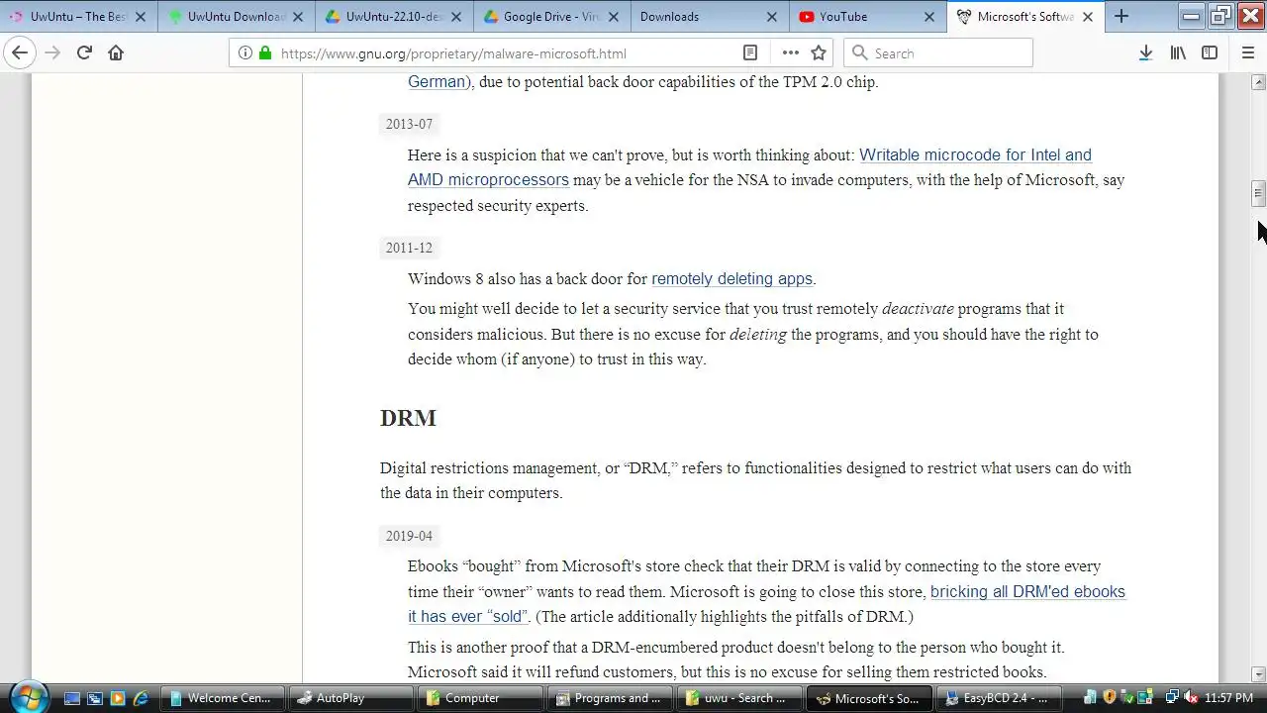The height and width of the screenshot is (713, 1267).
Task: Close the Microsoft's Software tab
Action: coord(1088,17)
